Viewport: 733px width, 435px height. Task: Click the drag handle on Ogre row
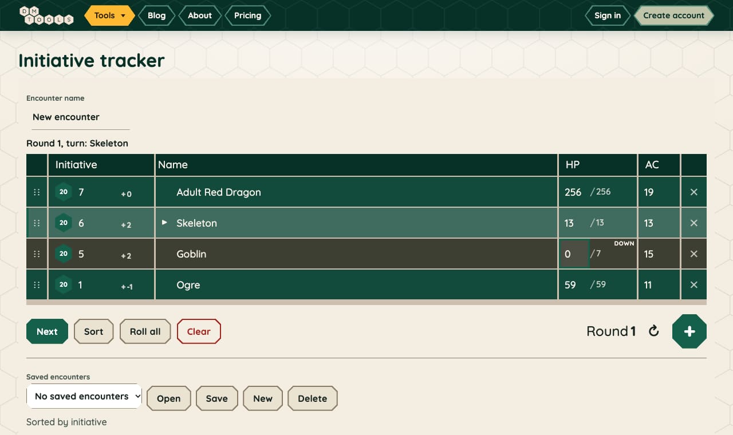[37, 285]
